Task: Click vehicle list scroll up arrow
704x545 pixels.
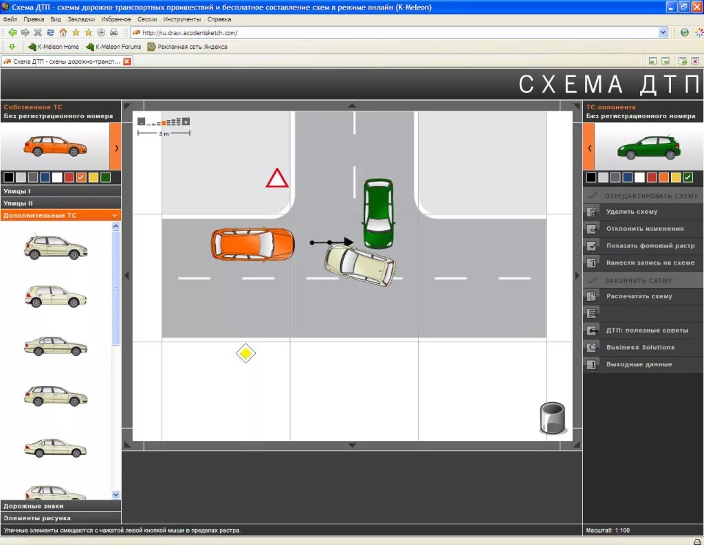Action: click(x=115, y=226)
